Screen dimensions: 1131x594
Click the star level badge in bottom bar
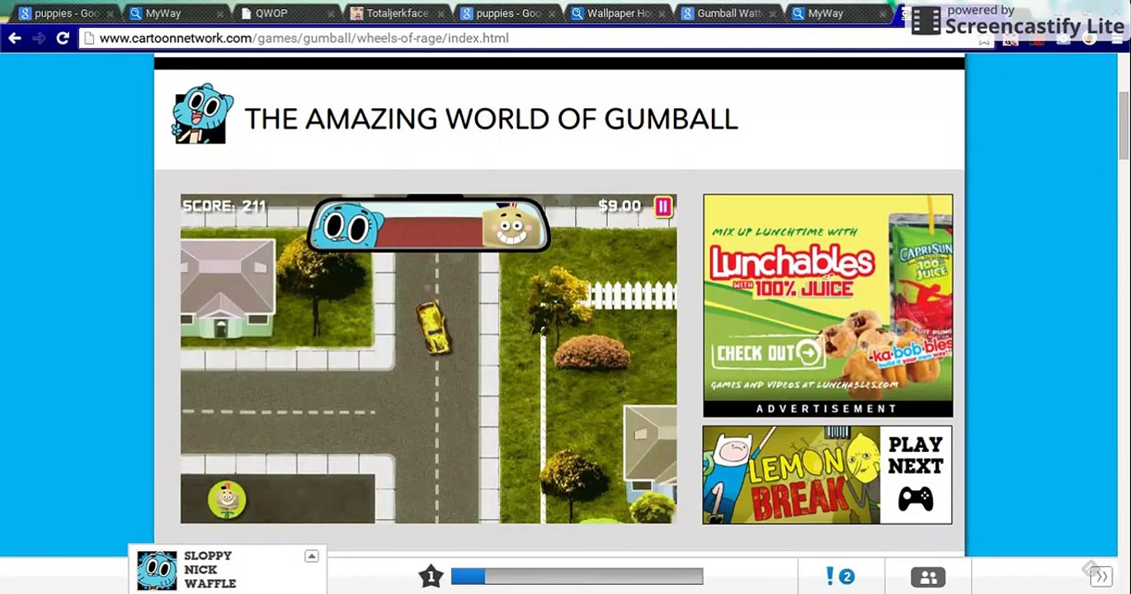431,576
